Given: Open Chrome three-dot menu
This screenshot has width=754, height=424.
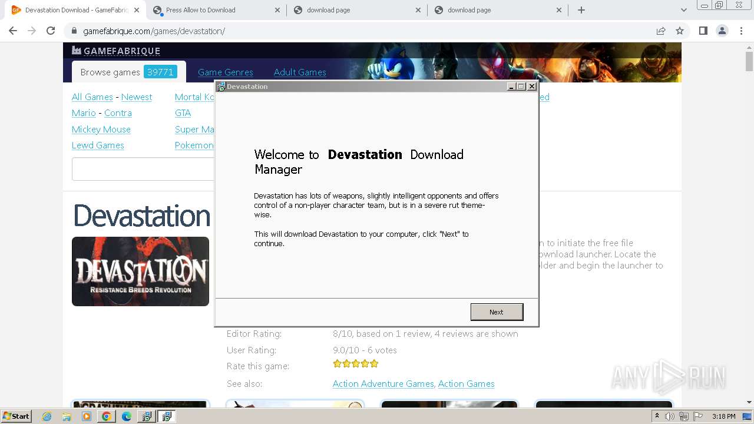Looking at the screenshot, I should pos(741,31).
